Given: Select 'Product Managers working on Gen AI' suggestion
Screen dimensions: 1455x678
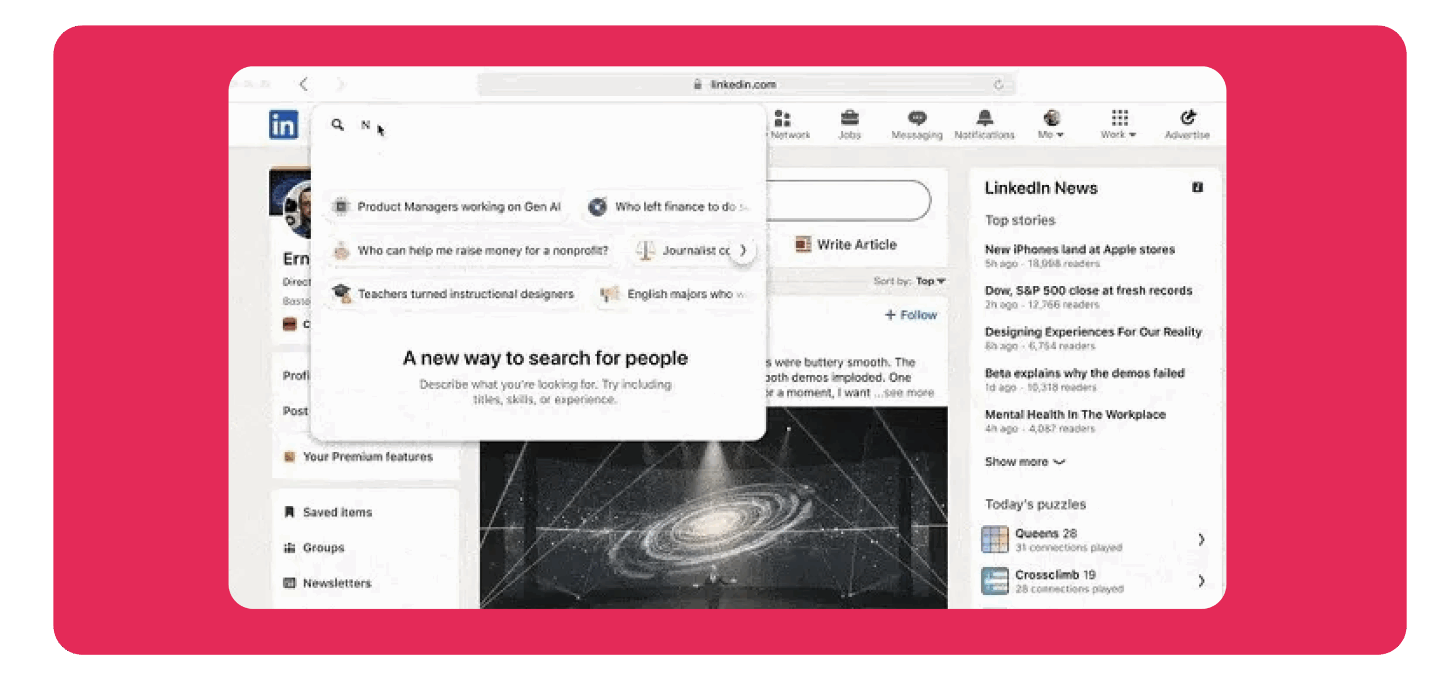Looking at the screenshot, I should [x=447, y=206].
